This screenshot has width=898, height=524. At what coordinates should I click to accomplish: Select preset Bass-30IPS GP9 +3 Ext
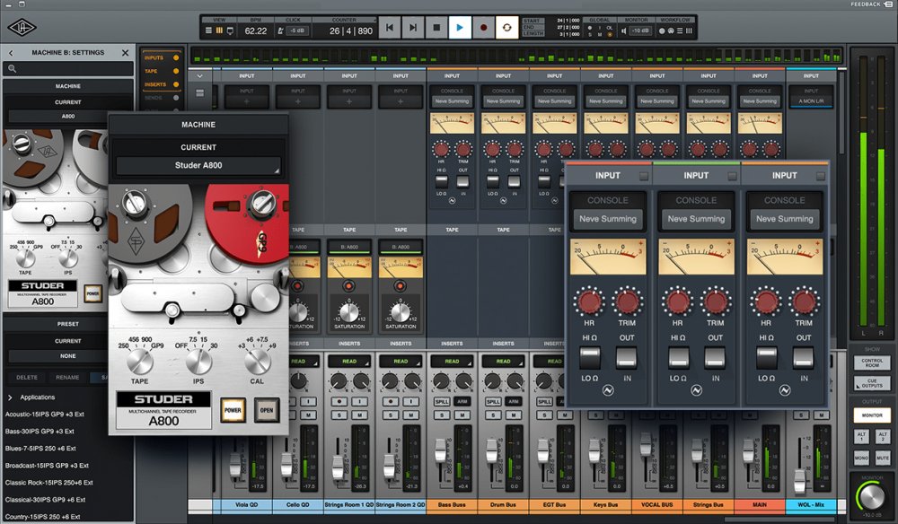[40, 432]
